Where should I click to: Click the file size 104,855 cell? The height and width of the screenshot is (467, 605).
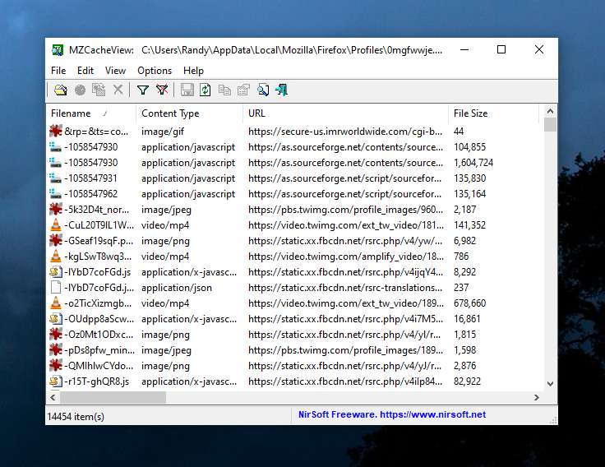coord(469,147)
